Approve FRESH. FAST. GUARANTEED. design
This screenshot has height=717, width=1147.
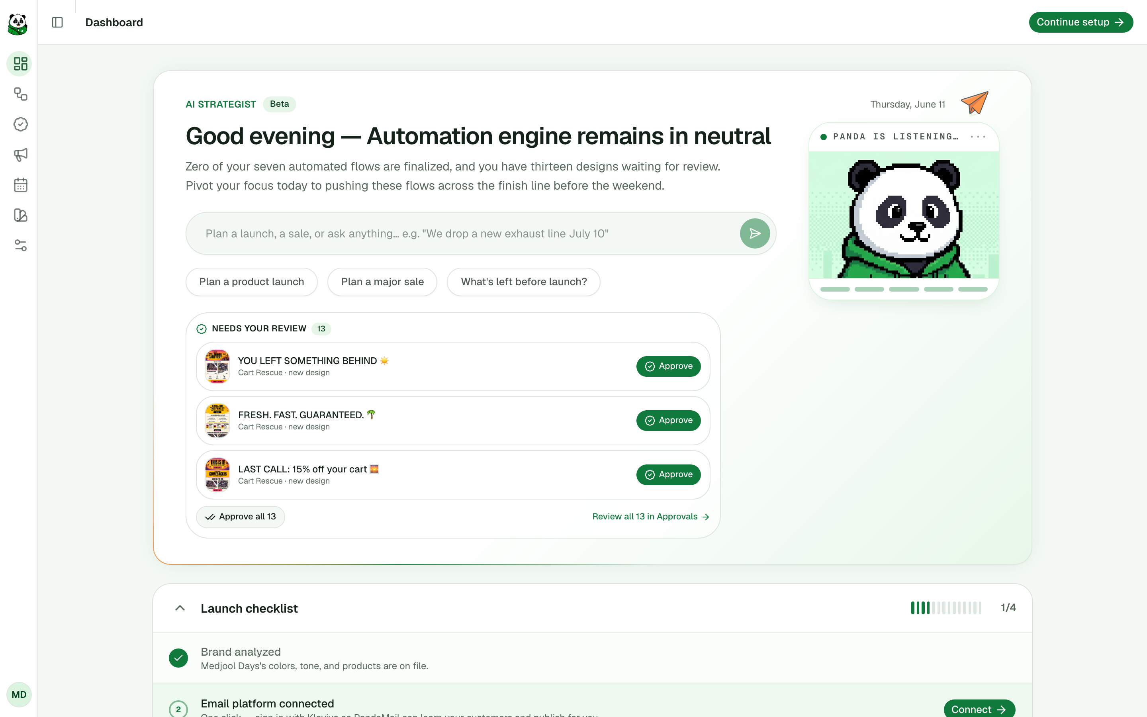(668, 420)
